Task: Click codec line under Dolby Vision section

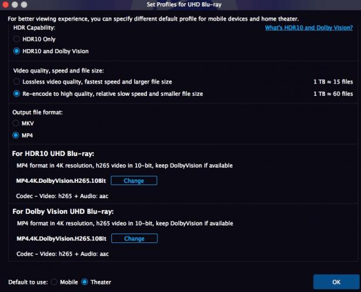Action: [x=62, y=253]
